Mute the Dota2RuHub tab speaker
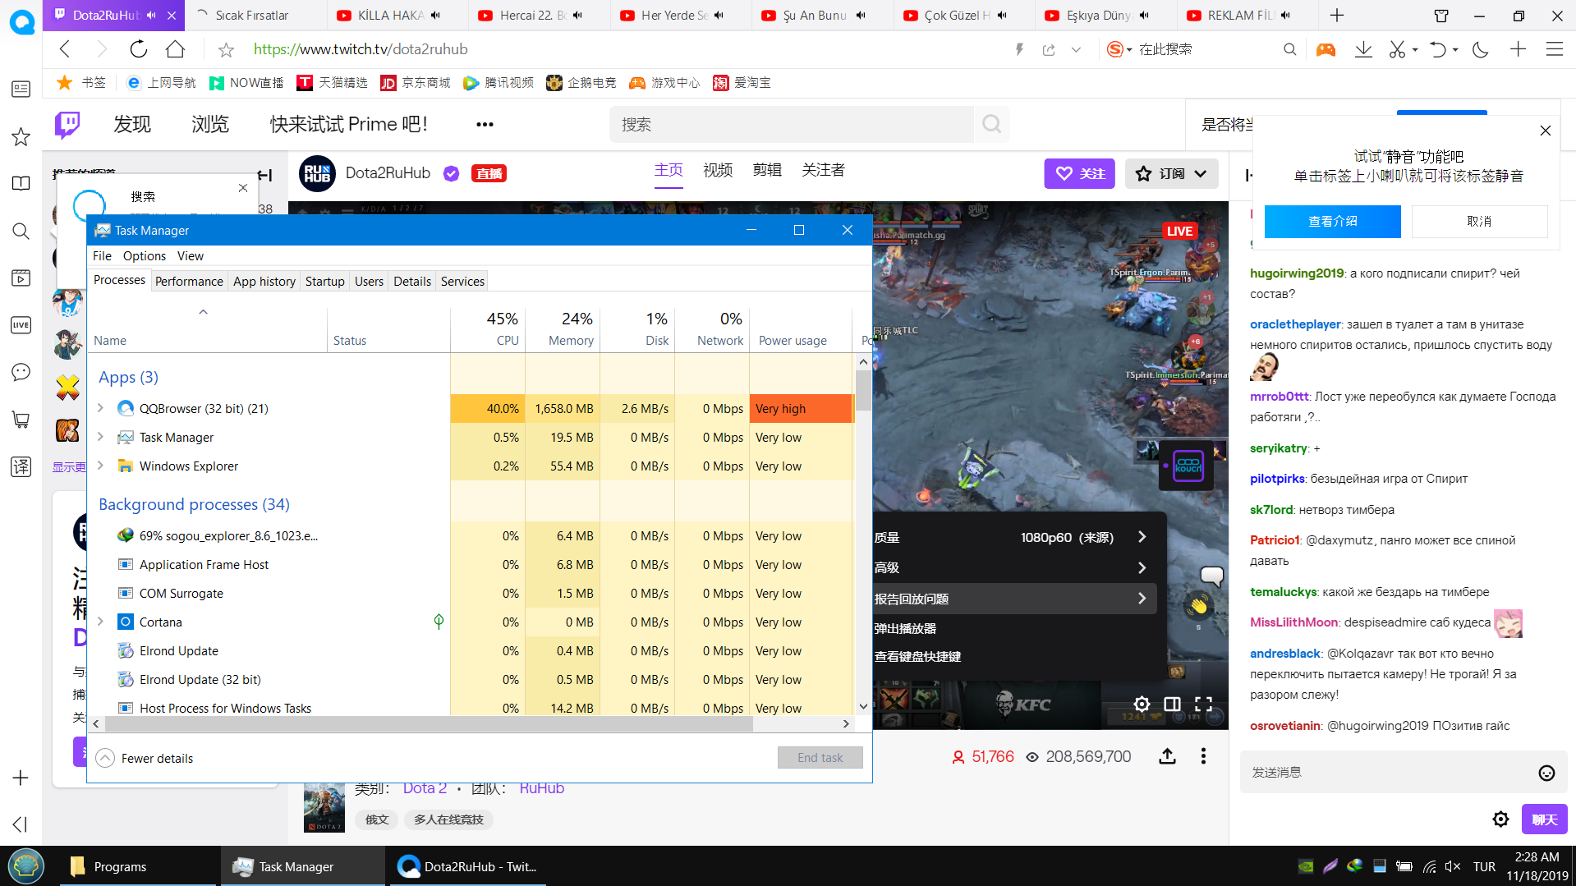This screenshot has width=1576, height=886. pos(151,16)
